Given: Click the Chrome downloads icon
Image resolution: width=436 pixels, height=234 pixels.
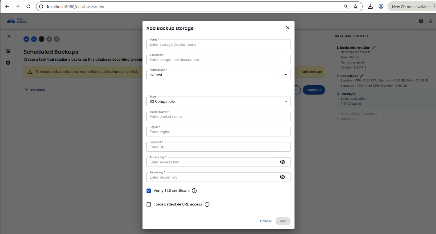Looking at the screenshot, I should [x=370, y=7].
